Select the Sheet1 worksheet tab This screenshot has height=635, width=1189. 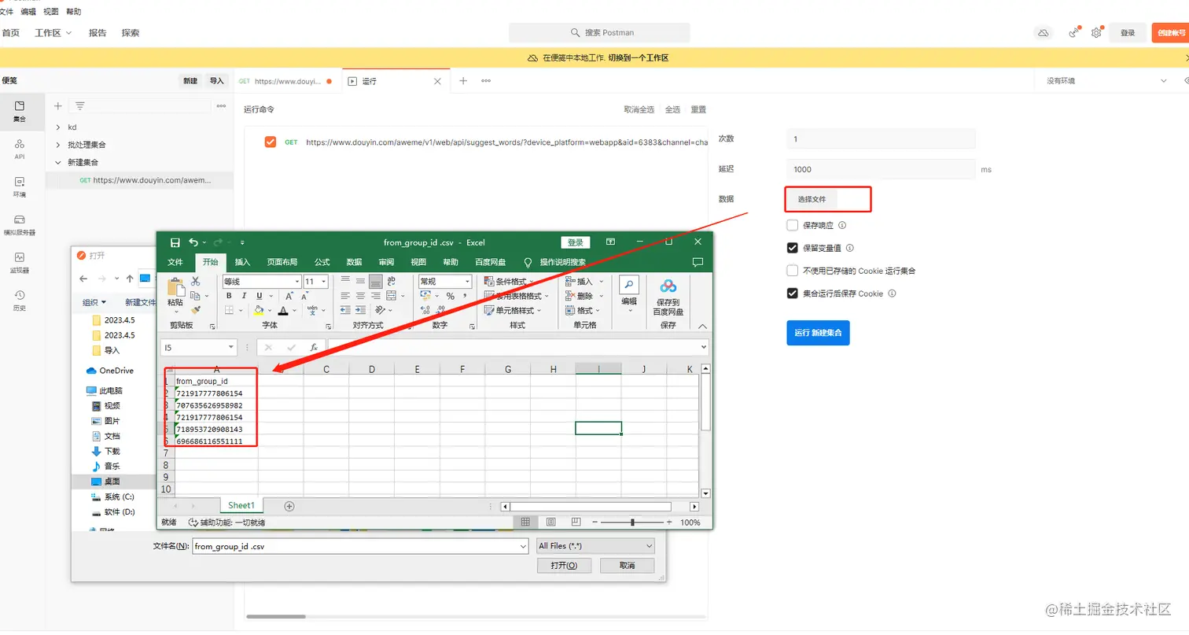click(x=241, y=505)
